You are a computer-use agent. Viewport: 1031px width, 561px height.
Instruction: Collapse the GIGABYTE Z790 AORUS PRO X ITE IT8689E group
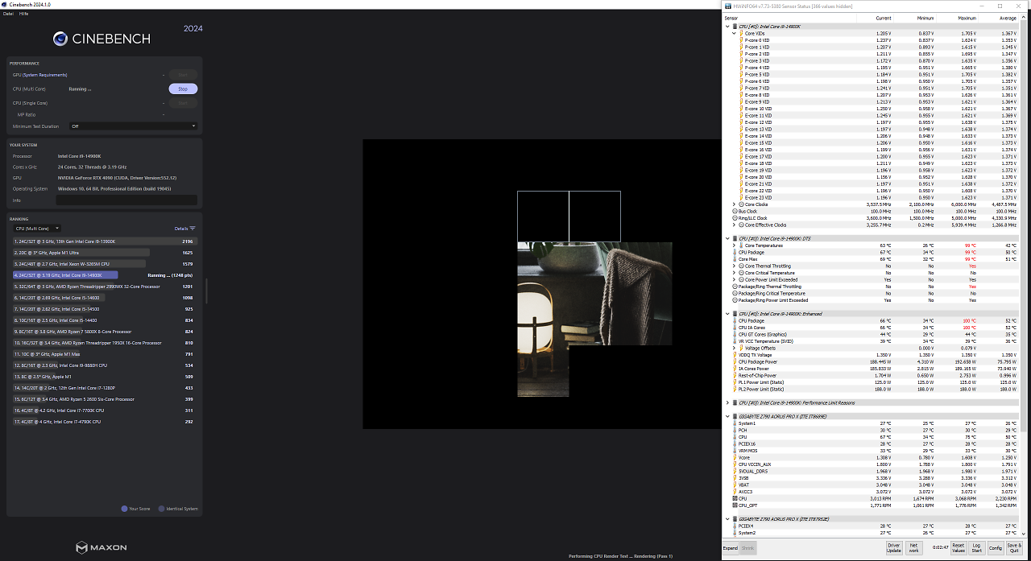click(727, 416)
